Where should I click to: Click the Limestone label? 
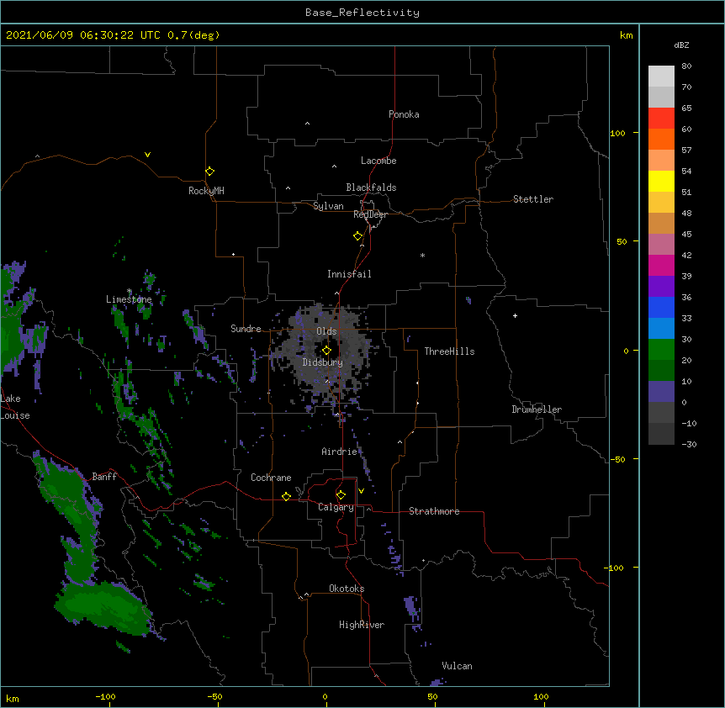[x=129, y=299]
